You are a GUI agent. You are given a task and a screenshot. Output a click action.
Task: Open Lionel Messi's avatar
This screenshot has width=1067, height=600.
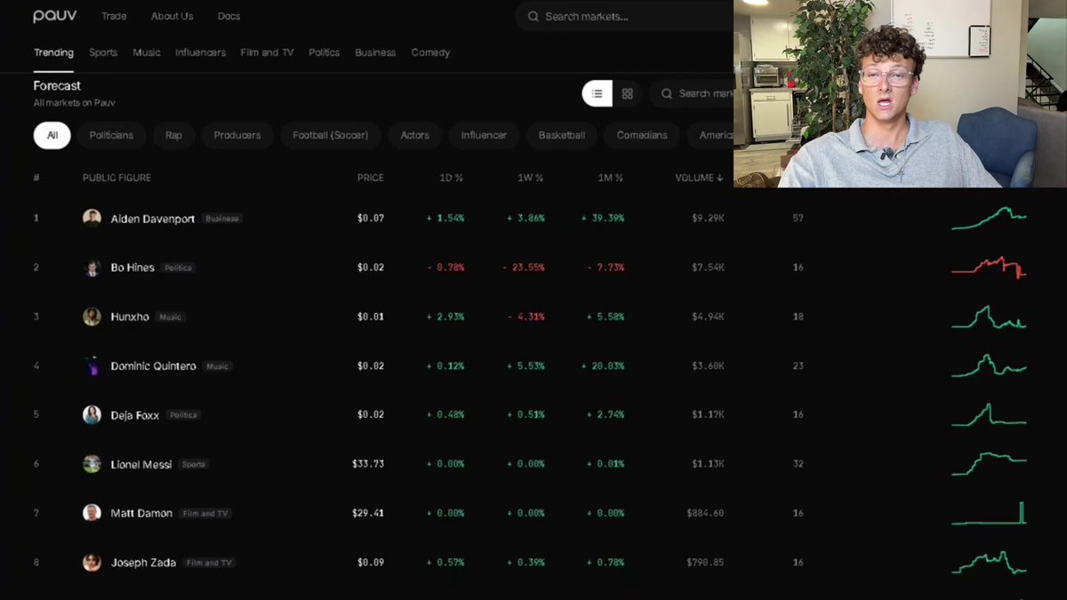point(92,464)
